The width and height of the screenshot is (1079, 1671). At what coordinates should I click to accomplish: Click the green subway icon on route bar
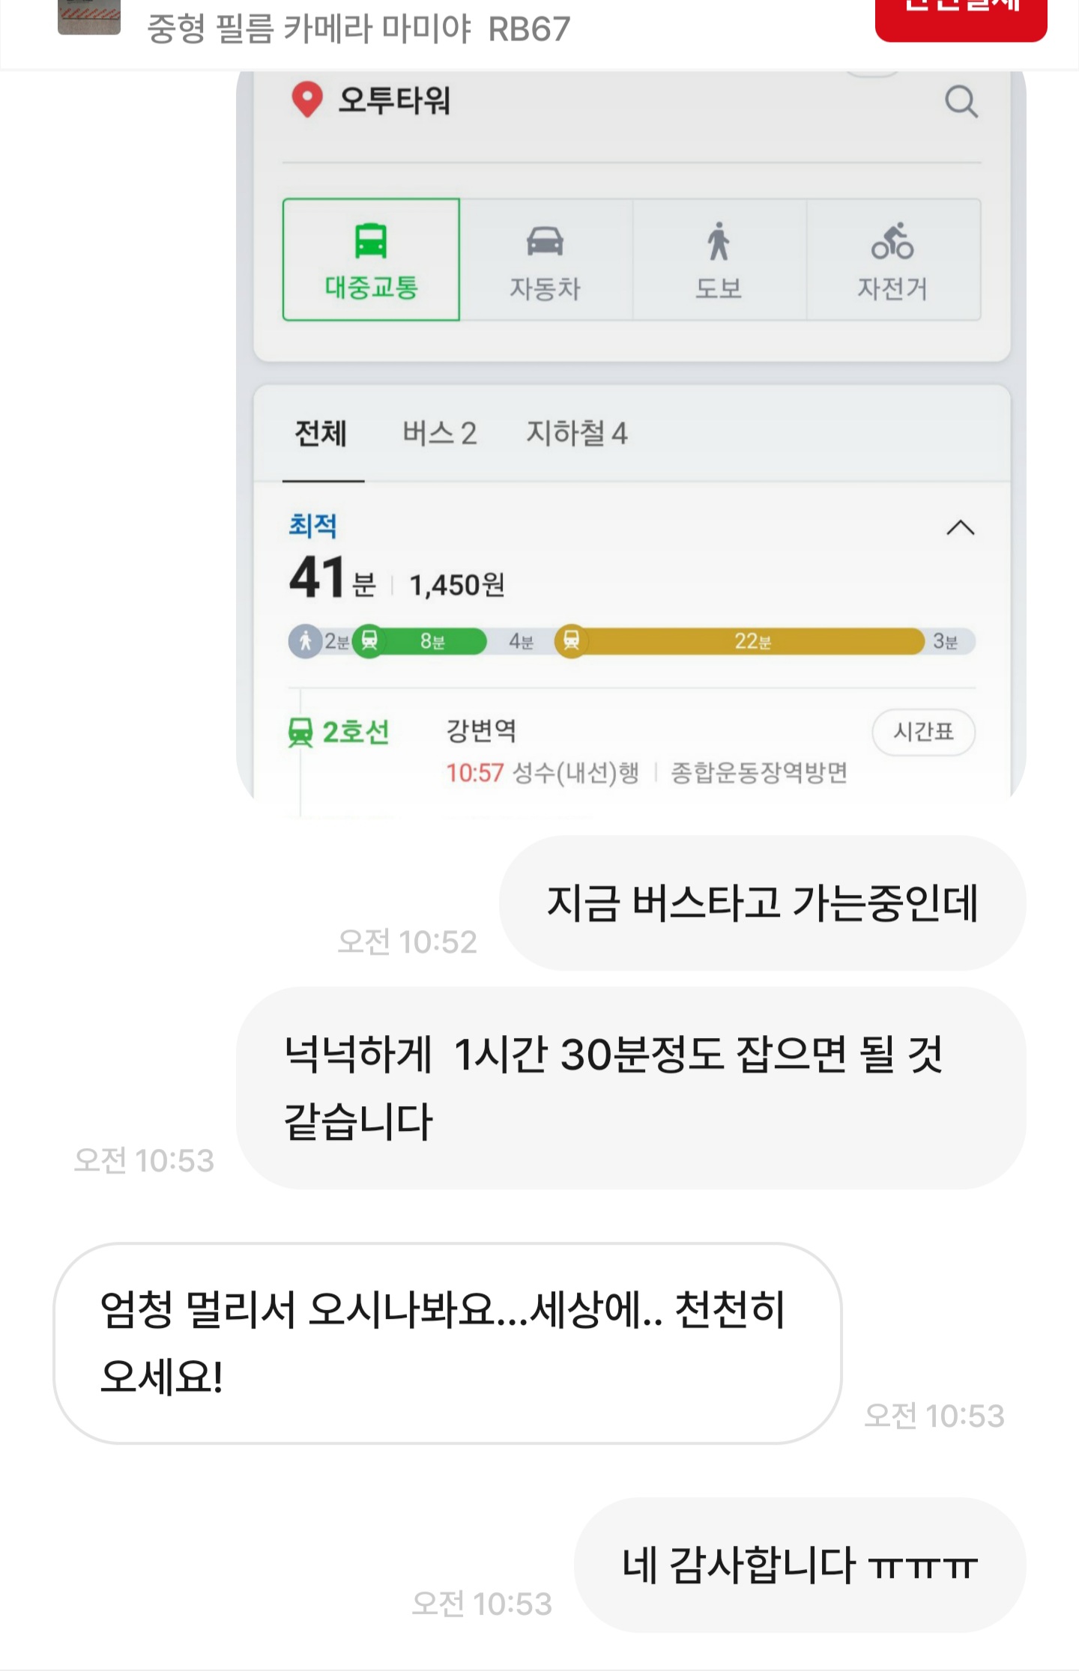(x=369, y=641)
